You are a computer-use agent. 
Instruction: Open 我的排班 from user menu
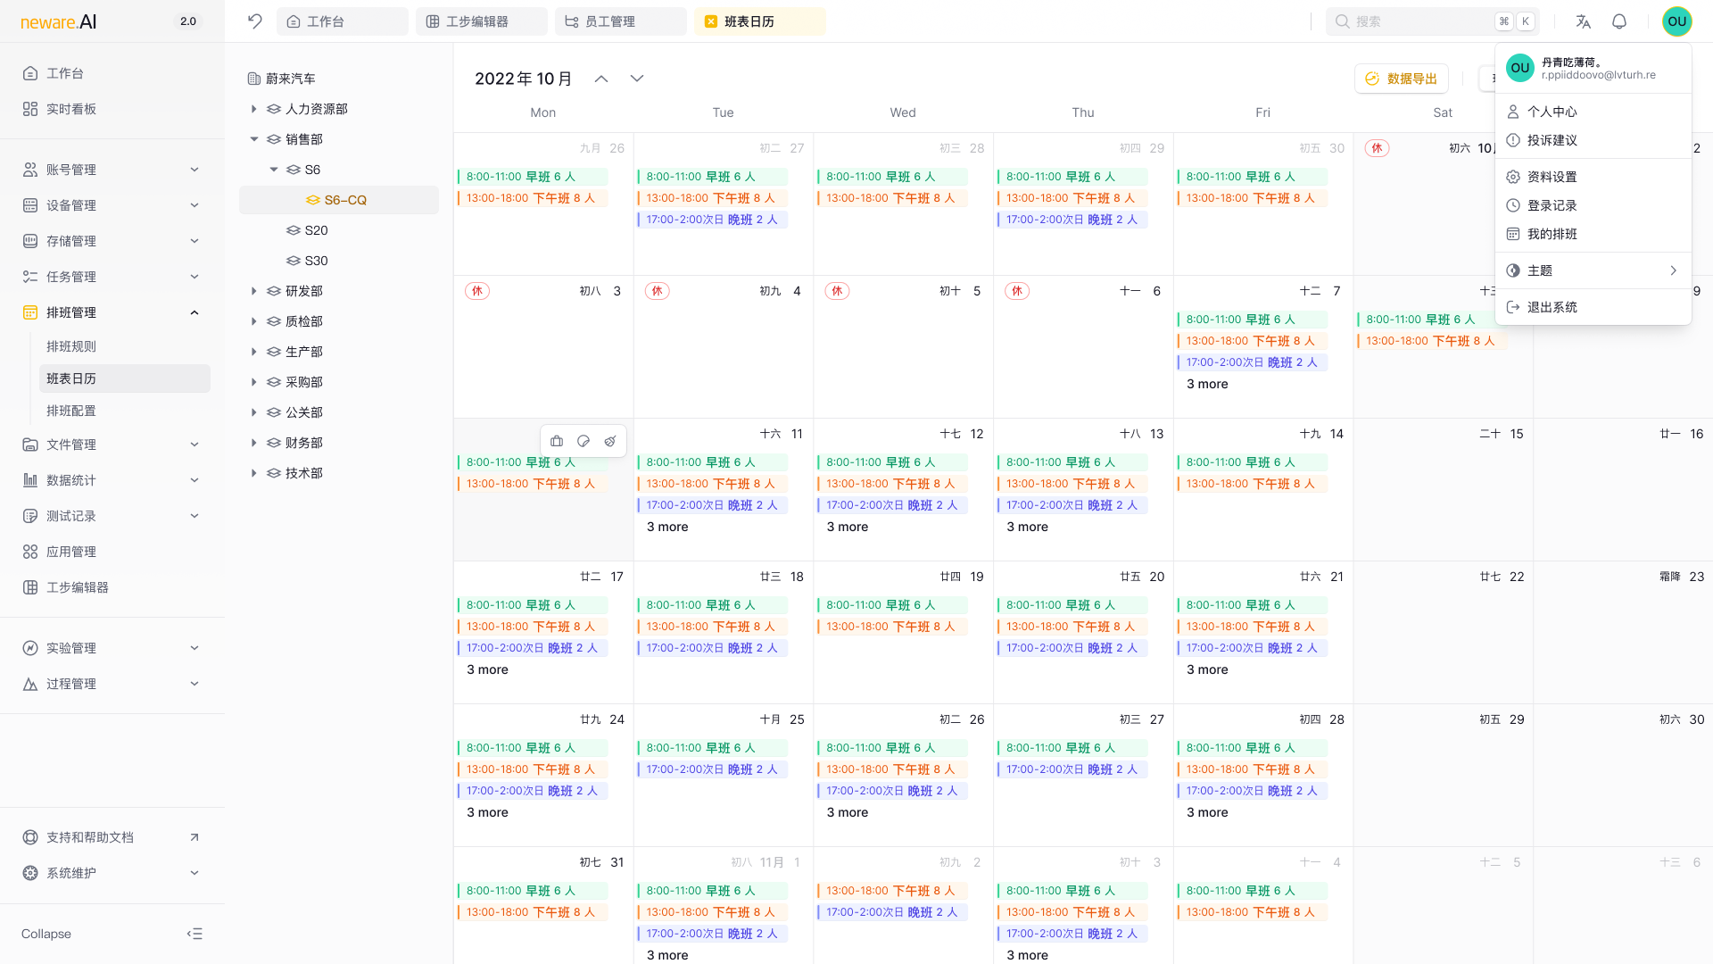click(1593, 234)
